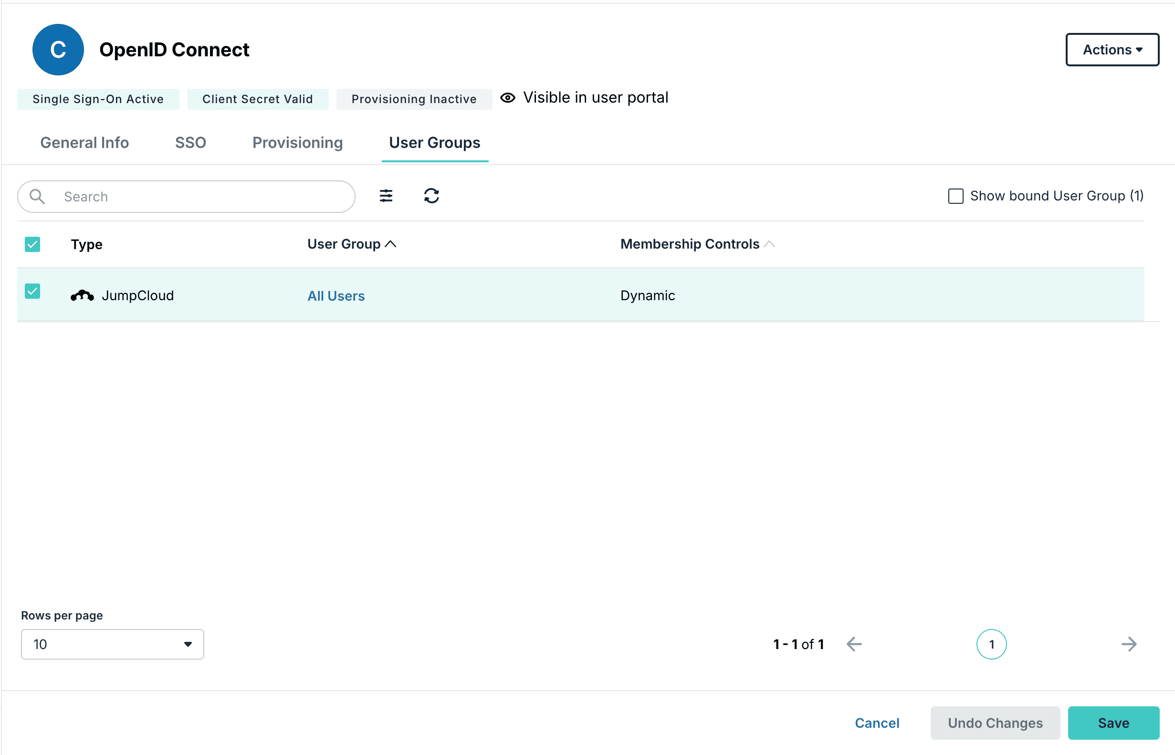Click the Visible in user portal text
This screenshot has width=1175, height=755.
(596, 97)
